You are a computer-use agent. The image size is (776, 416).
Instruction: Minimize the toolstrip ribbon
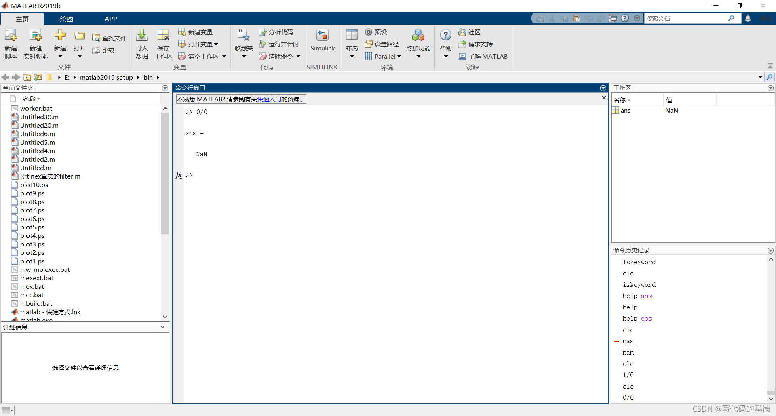click(770, 66)
